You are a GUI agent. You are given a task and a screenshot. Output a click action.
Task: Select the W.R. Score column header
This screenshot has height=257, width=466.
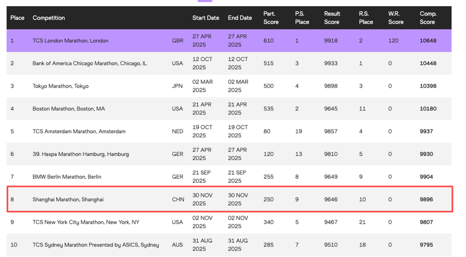(396, 18)
